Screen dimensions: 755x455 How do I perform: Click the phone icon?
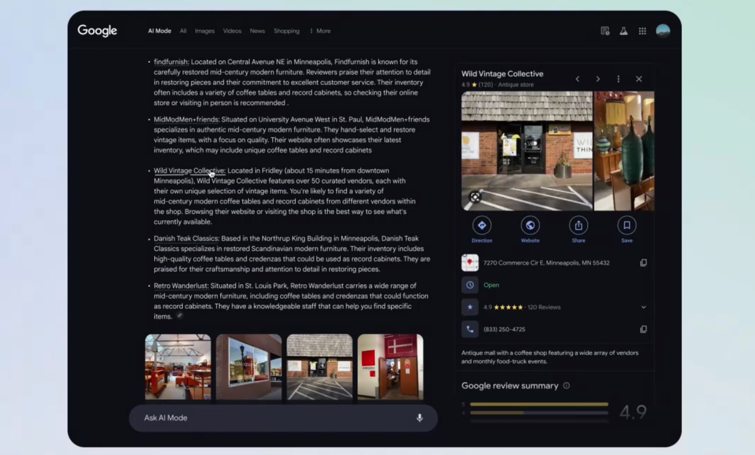(470, 329)
